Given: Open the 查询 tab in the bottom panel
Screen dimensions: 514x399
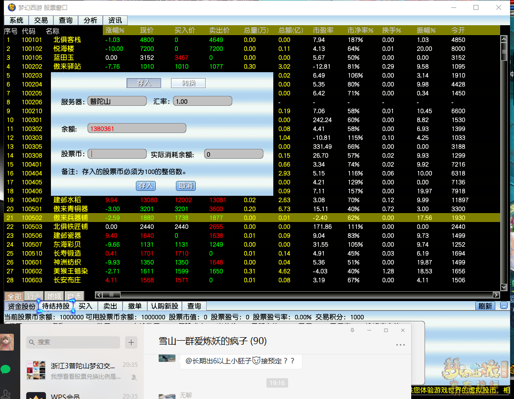Looking at the screenshot, I should click(194, 306).
